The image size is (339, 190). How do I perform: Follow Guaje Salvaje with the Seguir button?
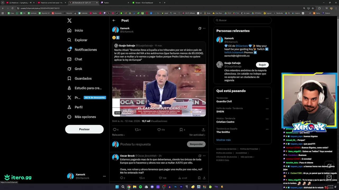[x=262, y=65]
